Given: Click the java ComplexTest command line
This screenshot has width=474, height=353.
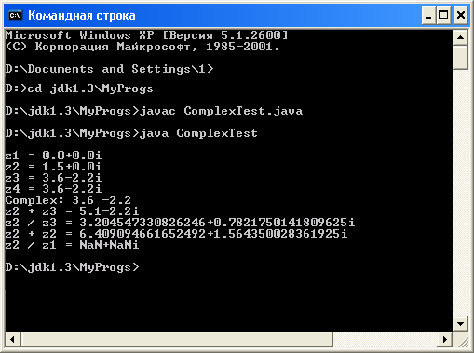Looking at the screenshot, I should 131,133.
